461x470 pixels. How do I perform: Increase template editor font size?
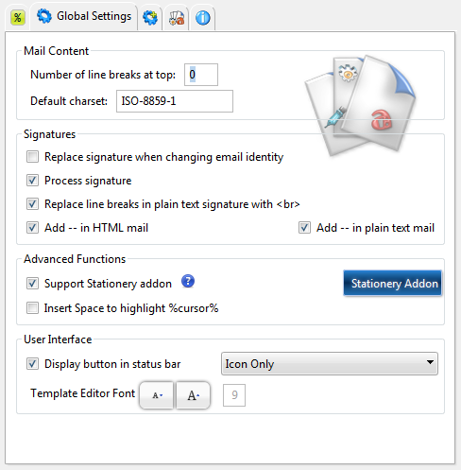[x=193, y=395]
